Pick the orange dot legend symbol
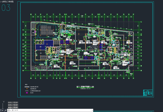Image resolution: width=163 pixels, height=112 pixels. (27, 89)
